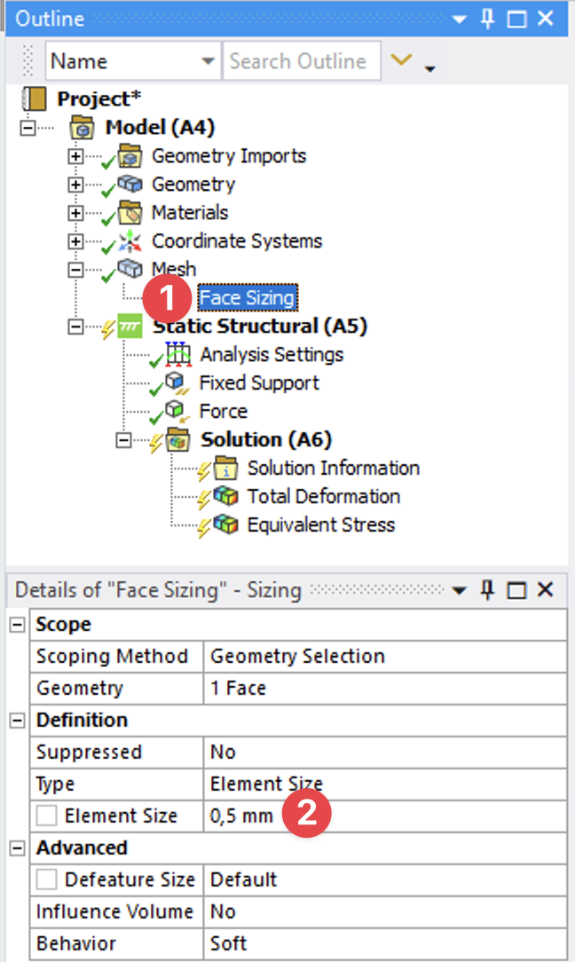
Task: Click the Behavior value Soft
Action: 229,944
